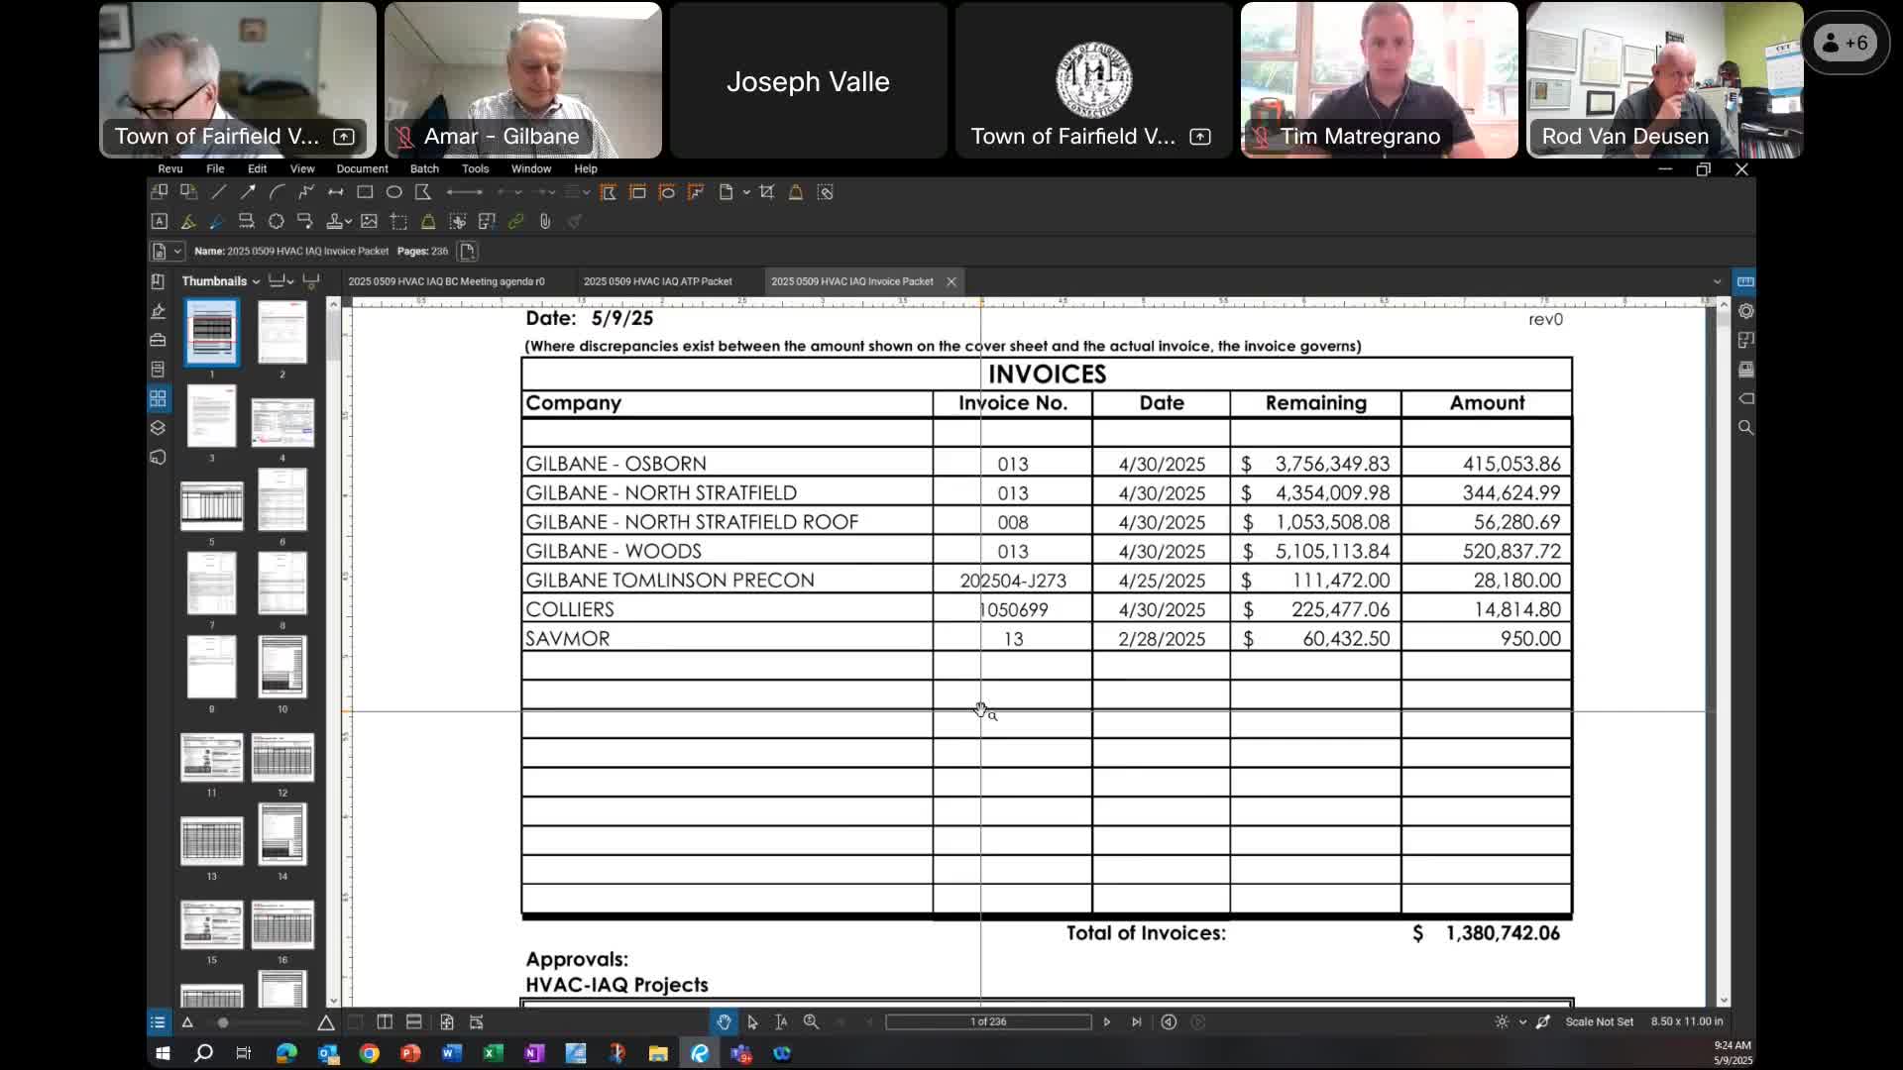Open the tab list chevron near the document tabs
Image resolution: width=1903 pixels, height=1070 pixels.
pyautogui.click(x=1718, y=281)
